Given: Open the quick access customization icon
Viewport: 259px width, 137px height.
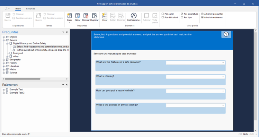Looking at the screenshot, I should tap(7, 9).
